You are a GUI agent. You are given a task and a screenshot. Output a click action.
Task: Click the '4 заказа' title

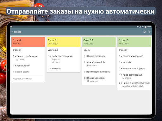tap(16, 32)
